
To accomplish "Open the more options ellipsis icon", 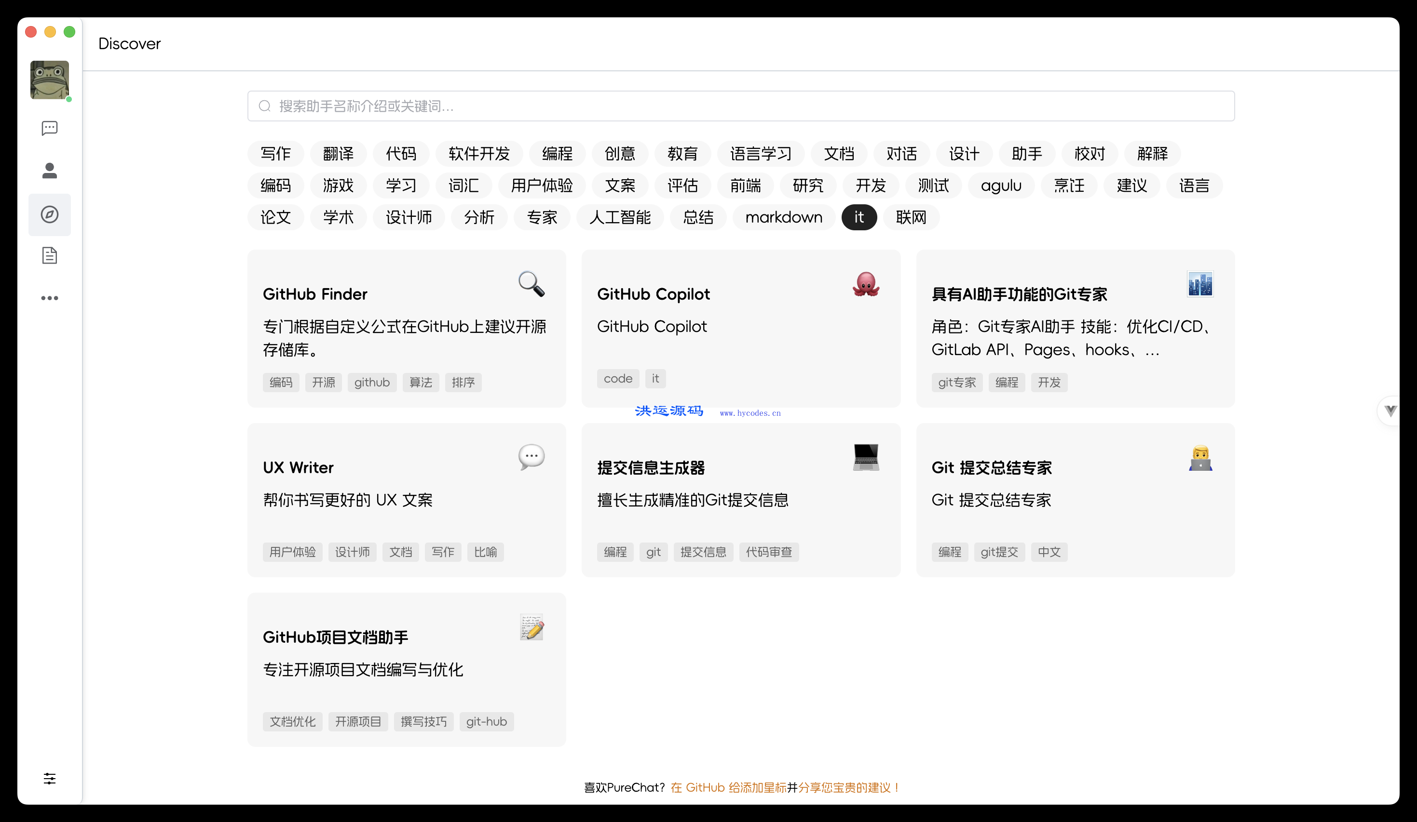I will 50,298.
